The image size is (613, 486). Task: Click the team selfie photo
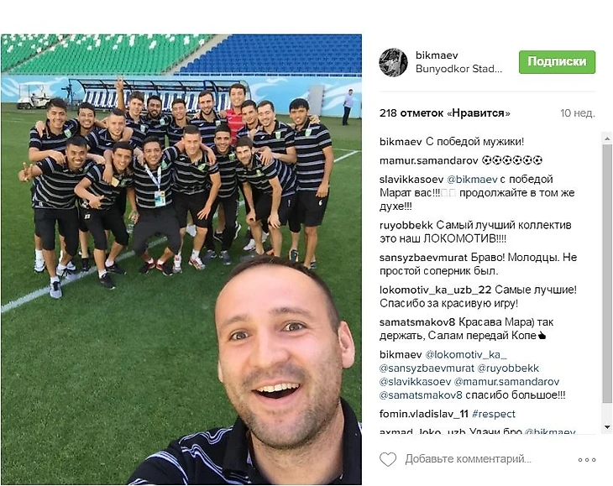point(181,259)
